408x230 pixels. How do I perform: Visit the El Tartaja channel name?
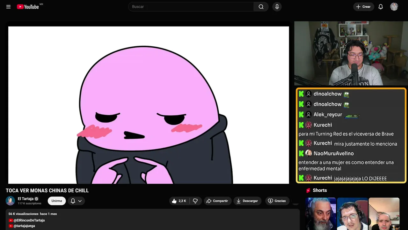tap(25, 199)
